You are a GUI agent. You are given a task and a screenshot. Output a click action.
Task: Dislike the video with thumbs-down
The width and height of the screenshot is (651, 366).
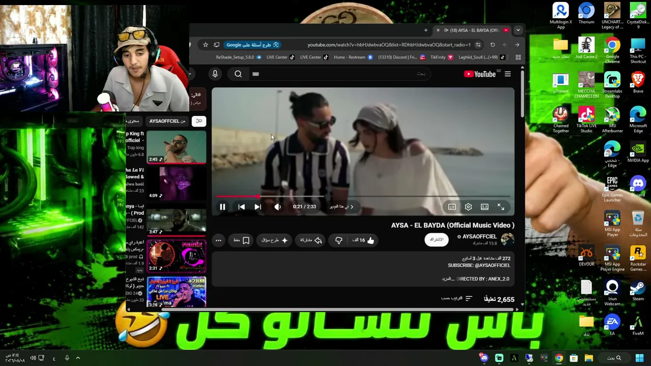click(339, 240)
